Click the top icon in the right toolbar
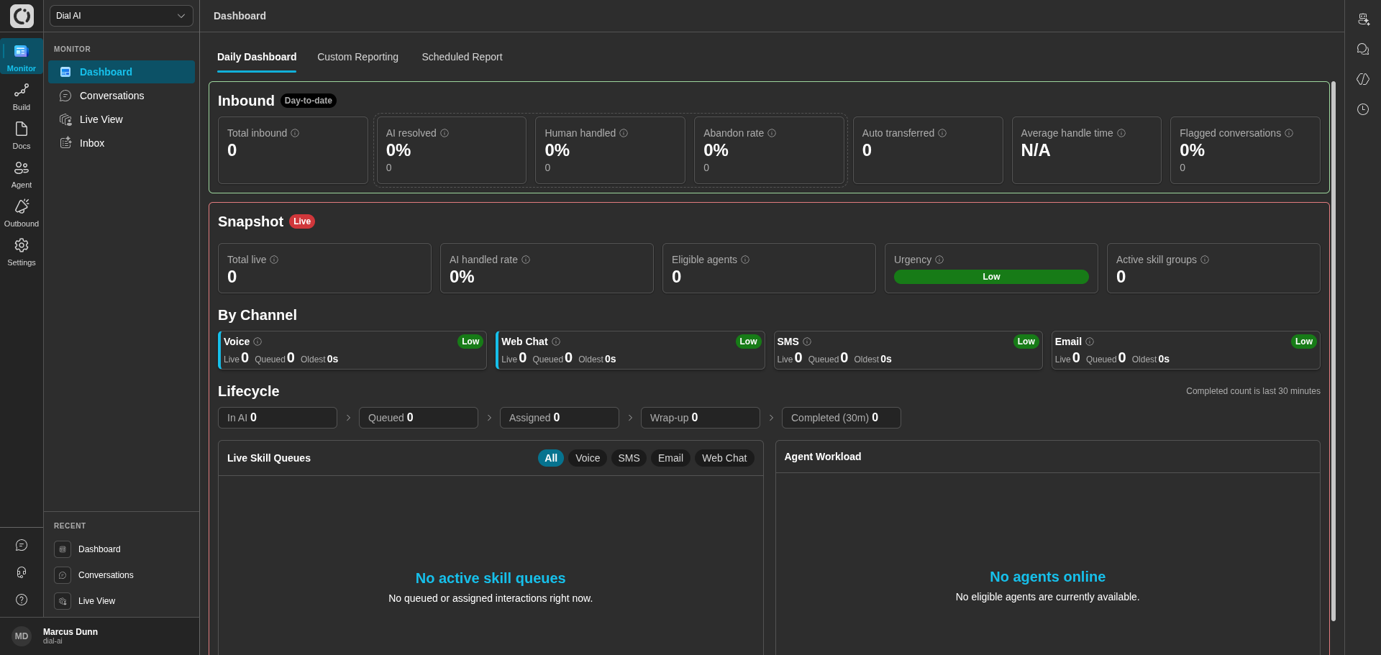 point(1363,19)
